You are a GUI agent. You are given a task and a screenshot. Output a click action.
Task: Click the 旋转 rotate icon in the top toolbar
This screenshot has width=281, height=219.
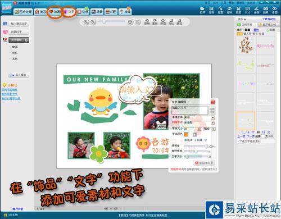coord(229,10)
